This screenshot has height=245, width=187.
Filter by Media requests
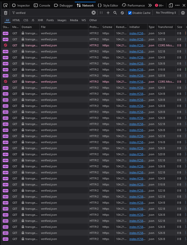[74, 20]
